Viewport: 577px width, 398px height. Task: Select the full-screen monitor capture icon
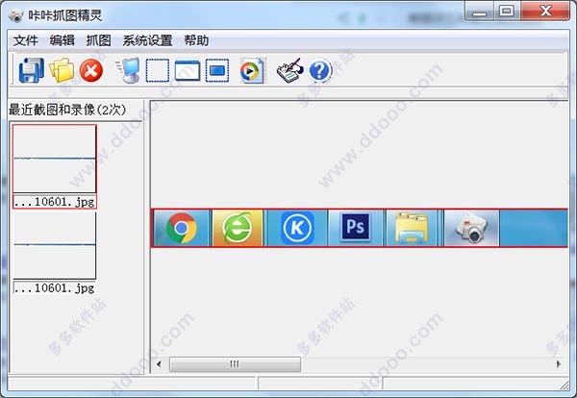[128, 70]
